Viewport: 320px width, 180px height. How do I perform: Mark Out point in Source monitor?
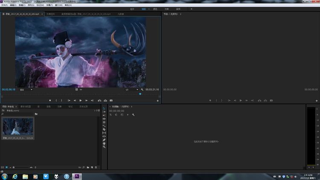click(61, 100)
